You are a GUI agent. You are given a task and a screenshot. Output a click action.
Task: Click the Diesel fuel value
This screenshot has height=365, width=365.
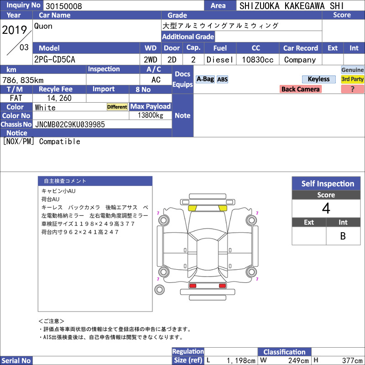tap(220, 60)
